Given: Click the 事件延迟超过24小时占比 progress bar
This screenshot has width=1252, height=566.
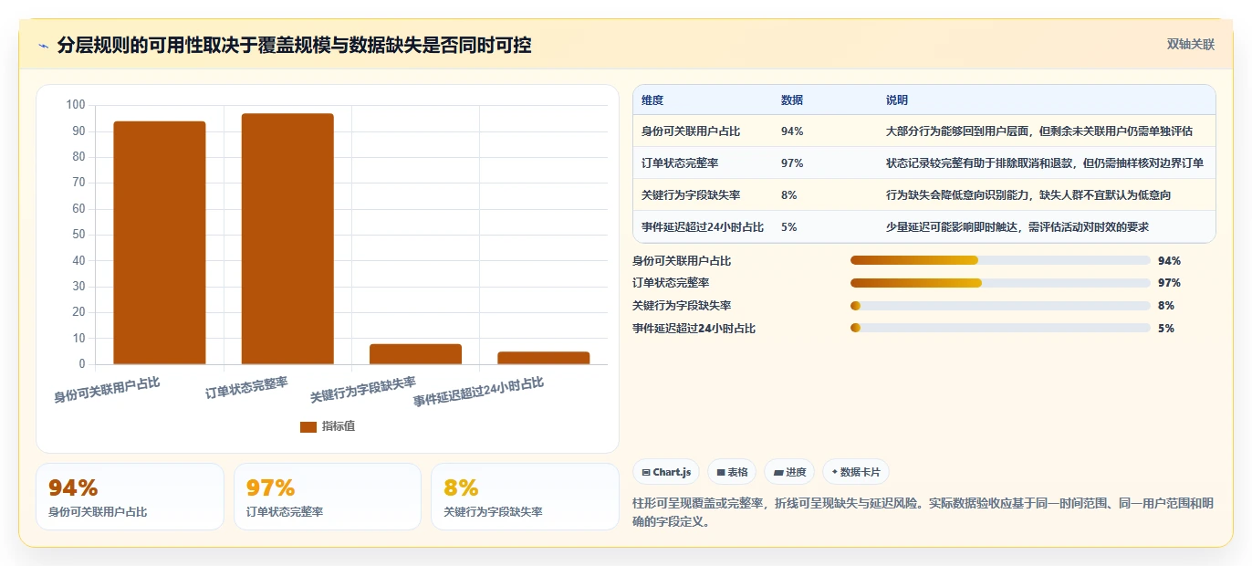Looking at the screenshot, I should (x=1000, y=328).
